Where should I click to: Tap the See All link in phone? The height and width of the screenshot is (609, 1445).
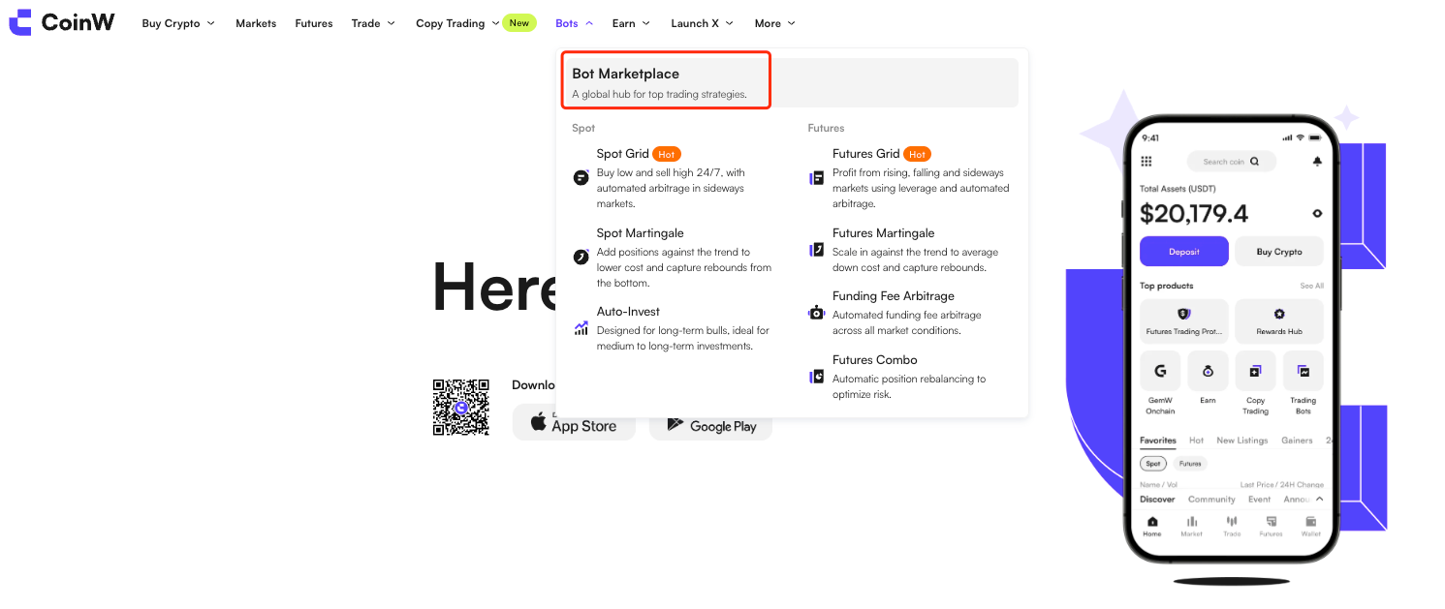(1311, 286)
